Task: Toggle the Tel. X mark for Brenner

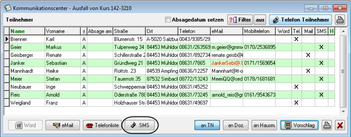Action: coord(297,39)
